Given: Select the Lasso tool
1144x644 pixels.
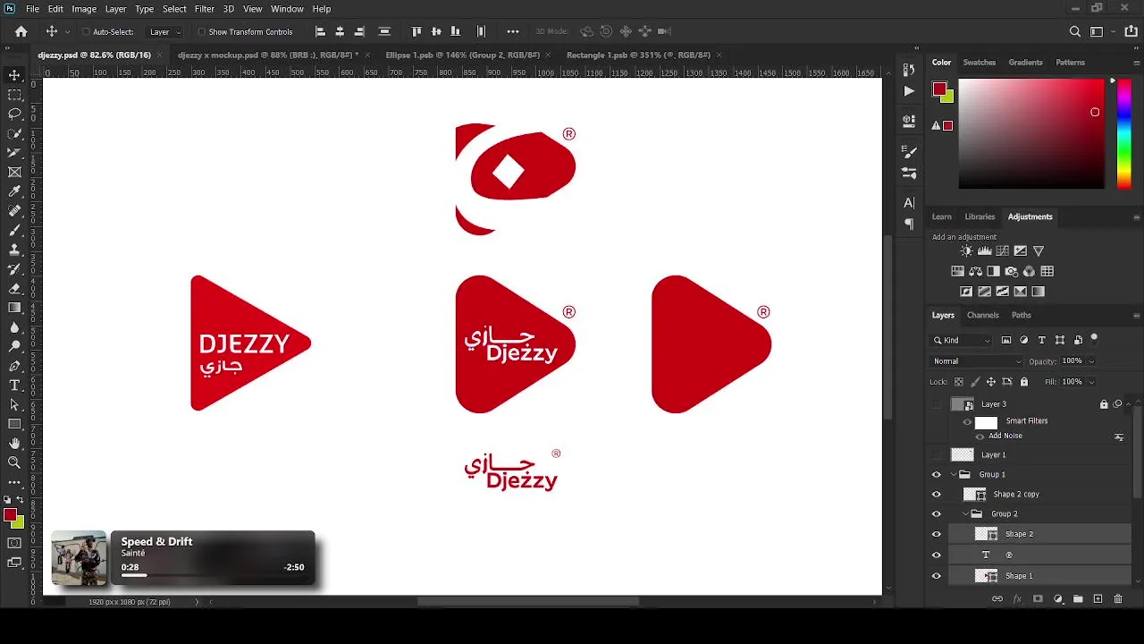Looking at the screenshot, I should (x=14, y=114).
